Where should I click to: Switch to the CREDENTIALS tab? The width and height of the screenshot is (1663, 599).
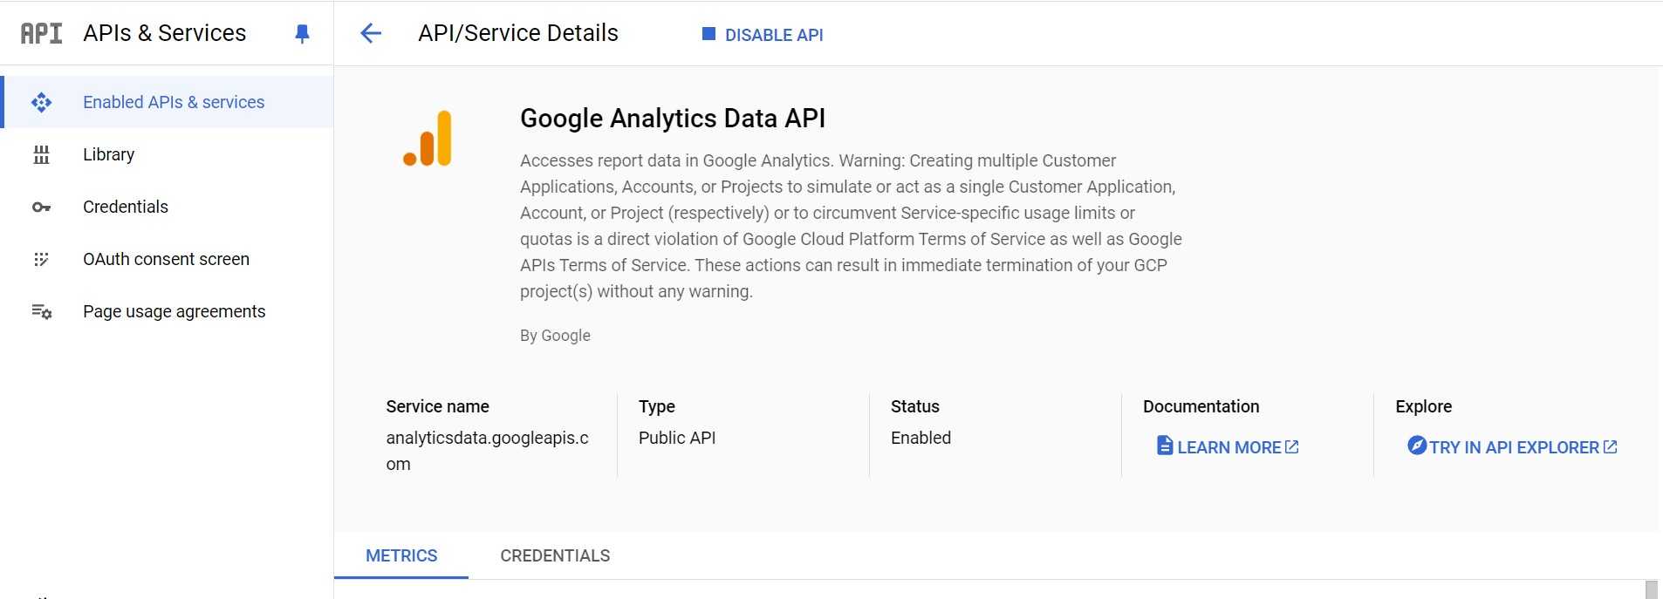[x=555, y=555]
